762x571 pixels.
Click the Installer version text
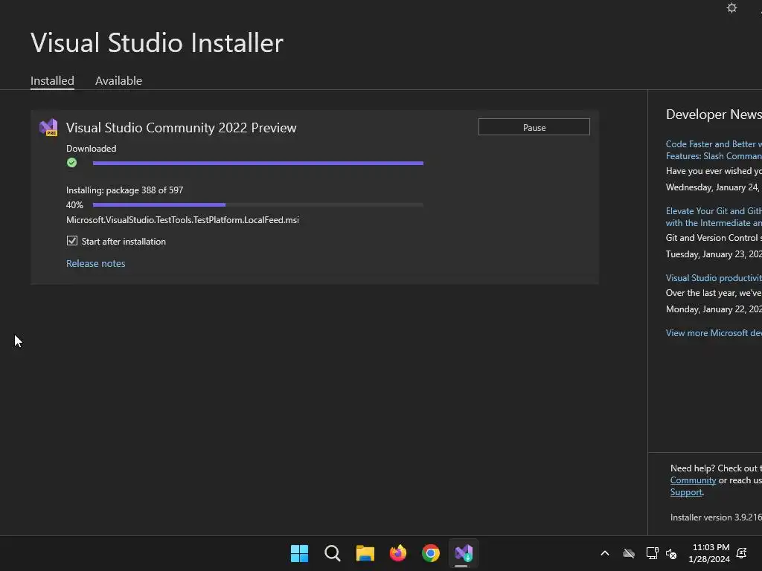tap(716, 517)
